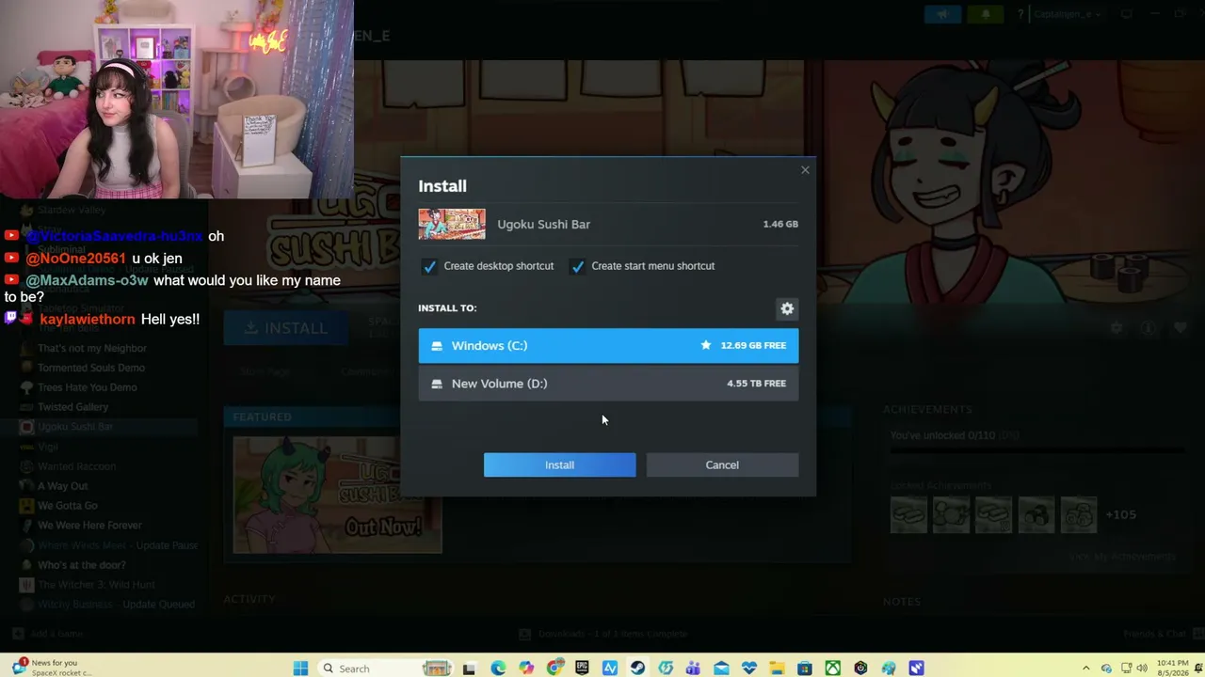The height and width of the screenshot is (677, 1205).
Task: Open game info icon on the Steam page
Action: 1148,328
